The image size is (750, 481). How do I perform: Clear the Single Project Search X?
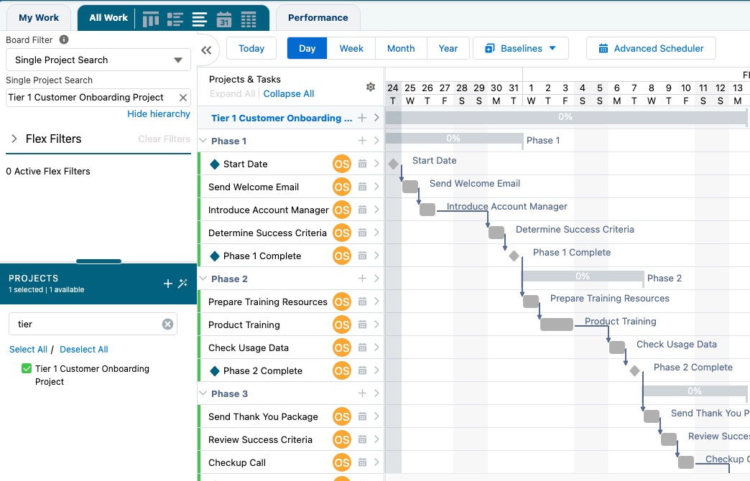tap(182, 98)
